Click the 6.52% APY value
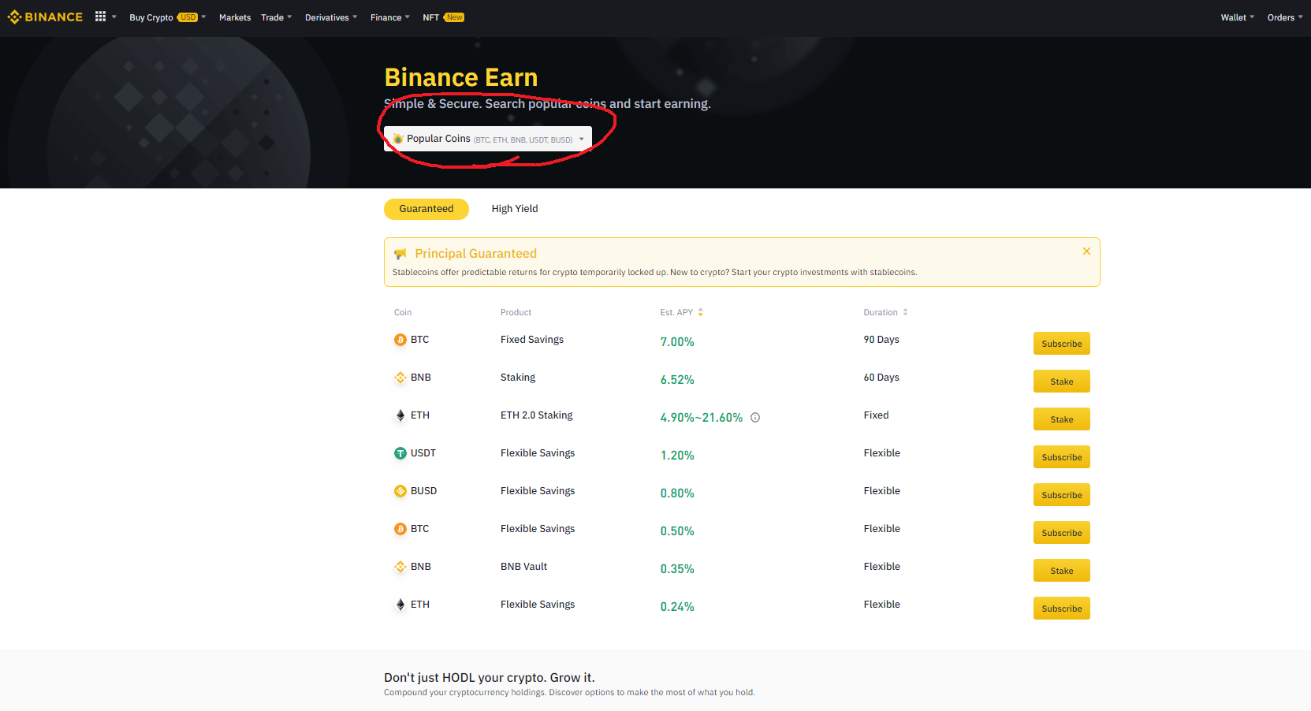1311x711 pixels. click(x=677, y=380)
